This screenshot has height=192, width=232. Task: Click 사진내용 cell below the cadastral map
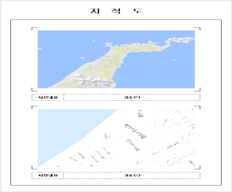pos(48,175)
